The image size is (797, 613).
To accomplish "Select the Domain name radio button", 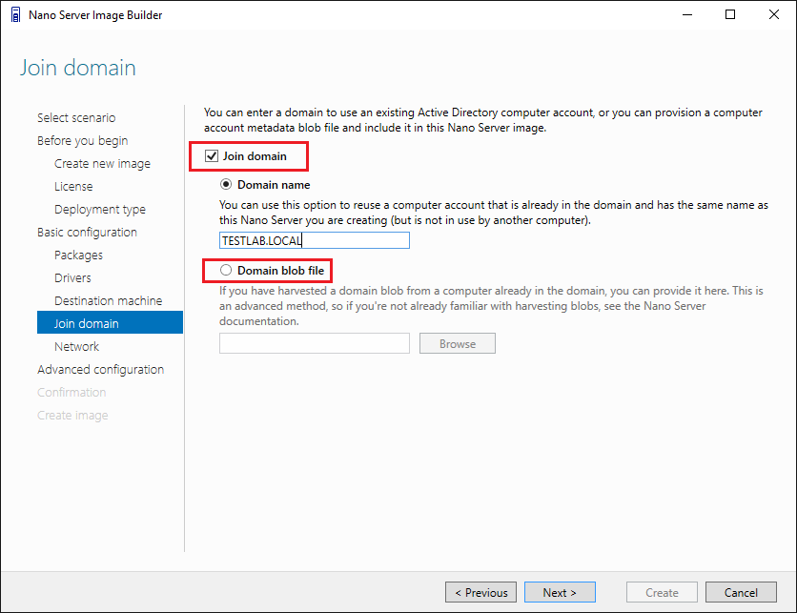I will coord(226,184).
